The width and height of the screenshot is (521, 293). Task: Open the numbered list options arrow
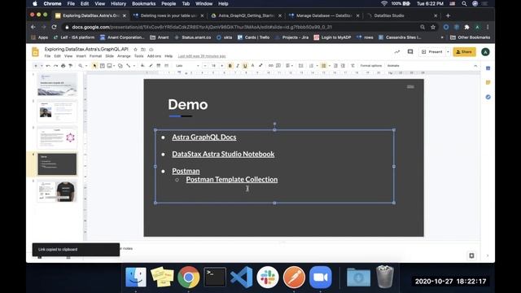(x=317, y=66)
